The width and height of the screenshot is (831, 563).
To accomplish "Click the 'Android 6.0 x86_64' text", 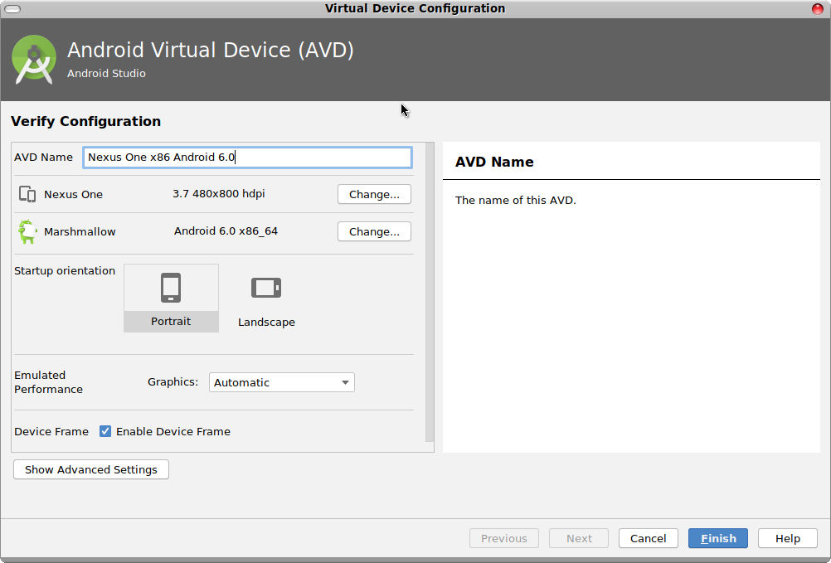I will point(226,231).
